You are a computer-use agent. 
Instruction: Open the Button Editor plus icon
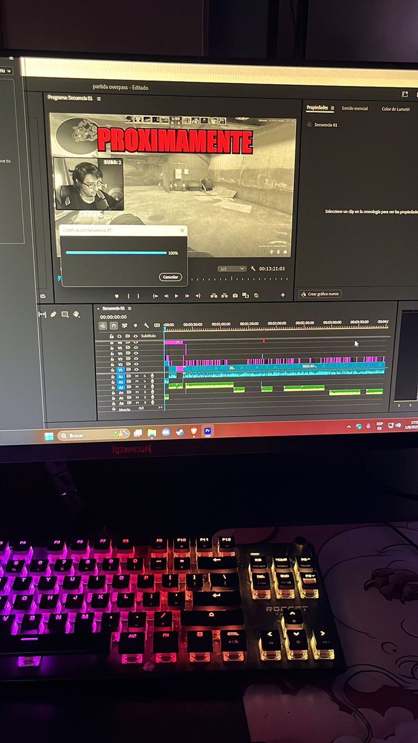[283, 295]
